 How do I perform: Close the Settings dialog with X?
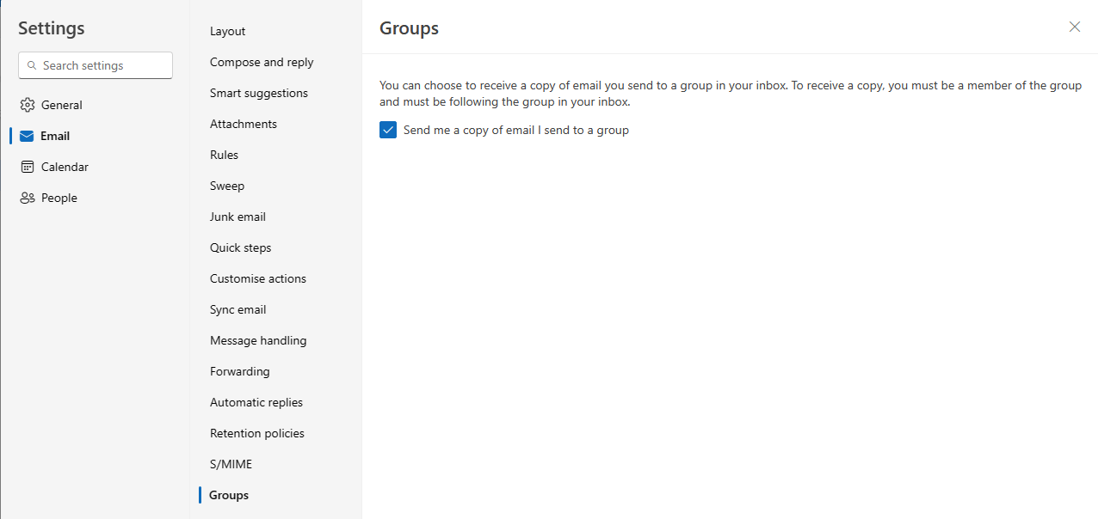[1075, 27]
